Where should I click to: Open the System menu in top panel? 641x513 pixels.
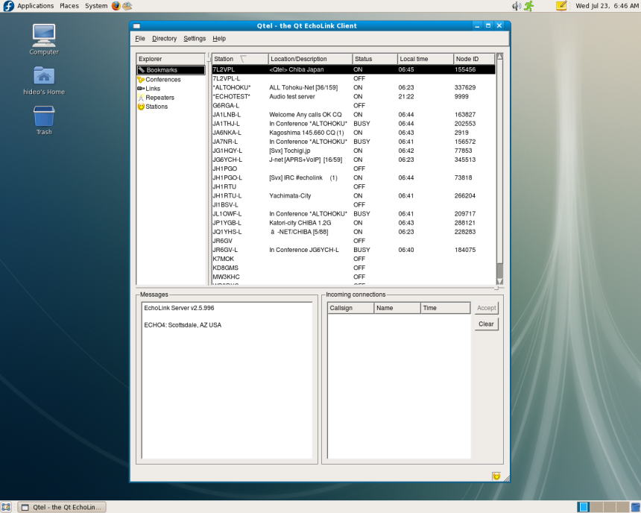click(x=96, y=6)
